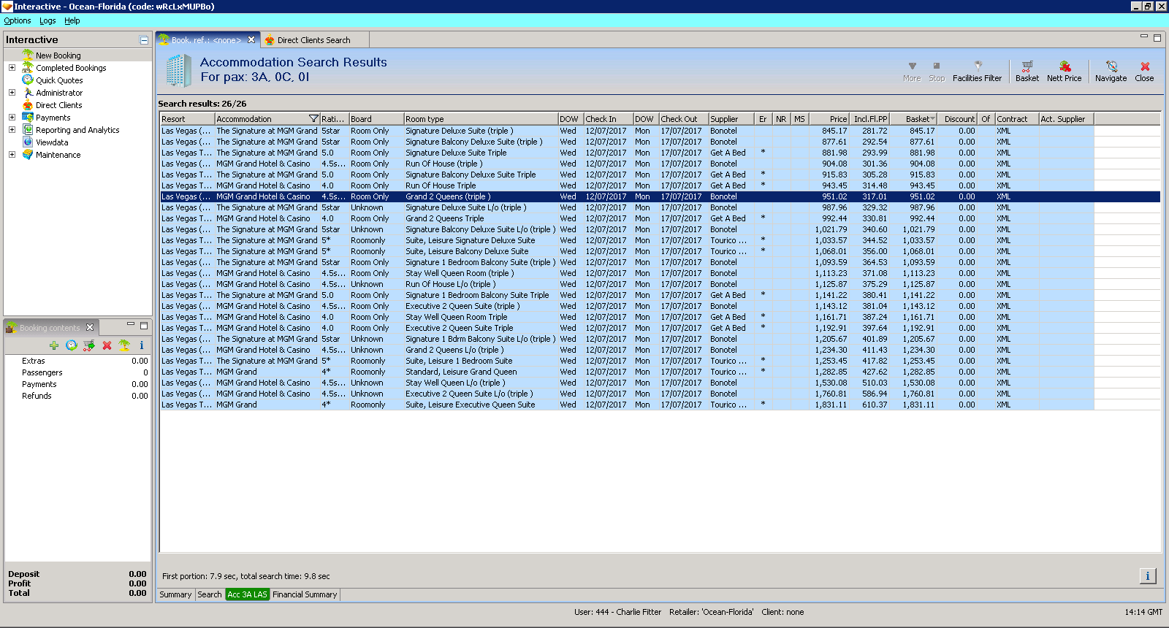Click the Viewdata globe icon
The height and width of the screenshot is (628, 1169).
tap(28, 142)
